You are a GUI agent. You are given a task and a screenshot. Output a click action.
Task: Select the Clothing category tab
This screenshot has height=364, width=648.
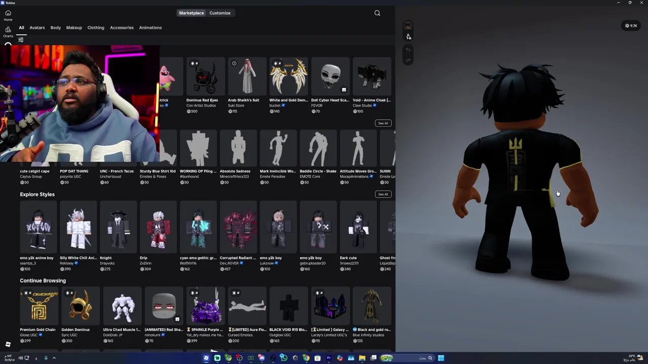[96, 28]
